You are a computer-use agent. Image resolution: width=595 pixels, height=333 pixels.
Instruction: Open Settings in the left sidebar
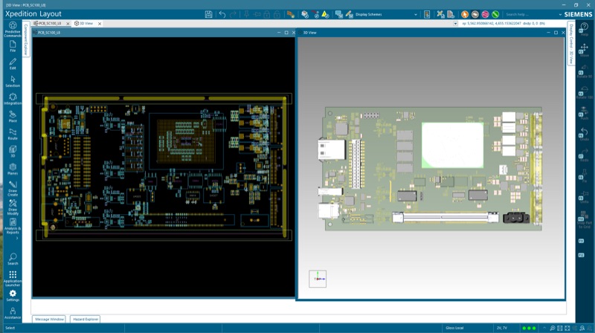point(13,296)
